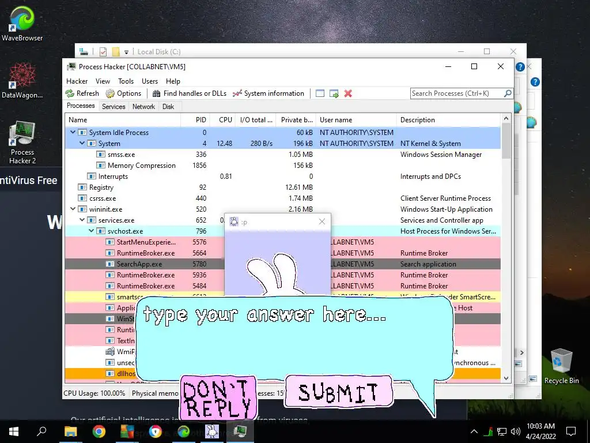Switch to the Disk tab
The height and width of the screenshot is (443, 590).
click(168, 107)
